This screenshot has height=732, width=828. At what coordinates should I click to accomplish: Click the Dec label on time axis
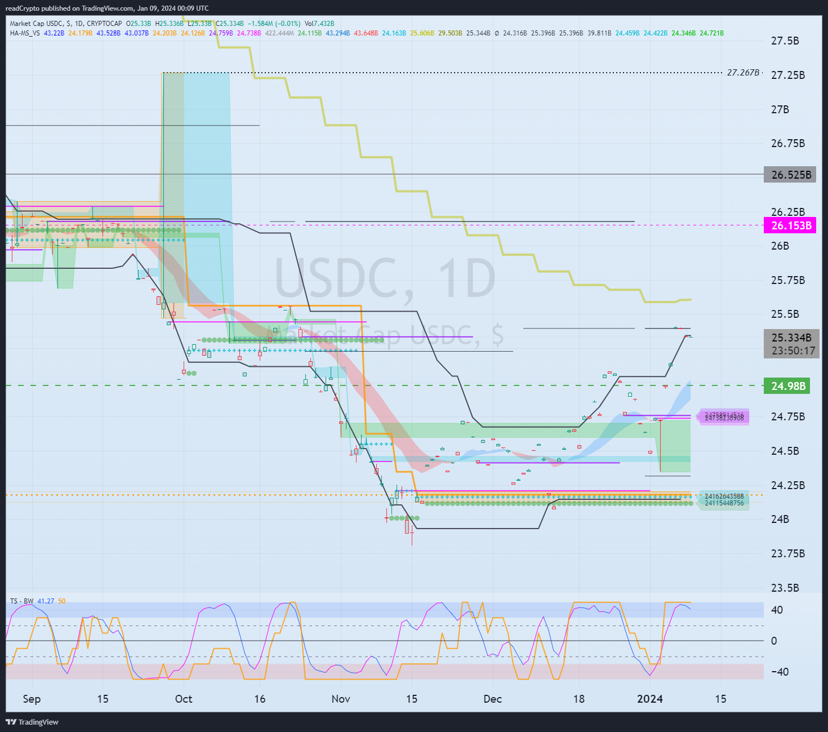[x=492, y=699]
